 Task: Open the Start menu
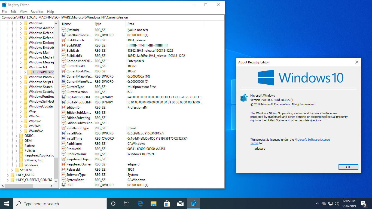tap(7, 204)
